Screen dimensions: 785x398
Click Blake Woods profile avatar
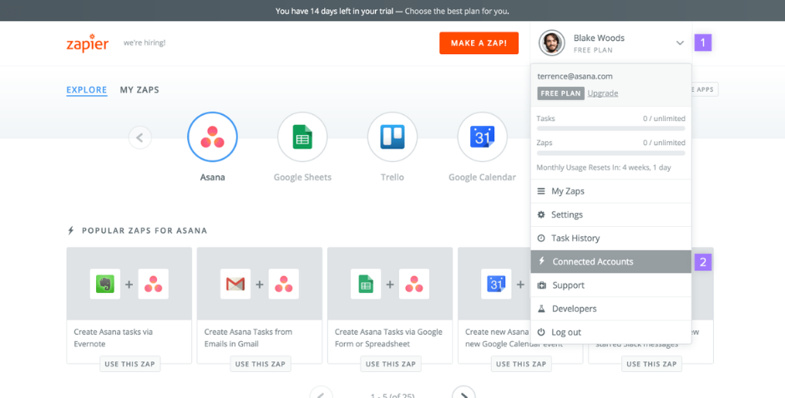[552, 43]
